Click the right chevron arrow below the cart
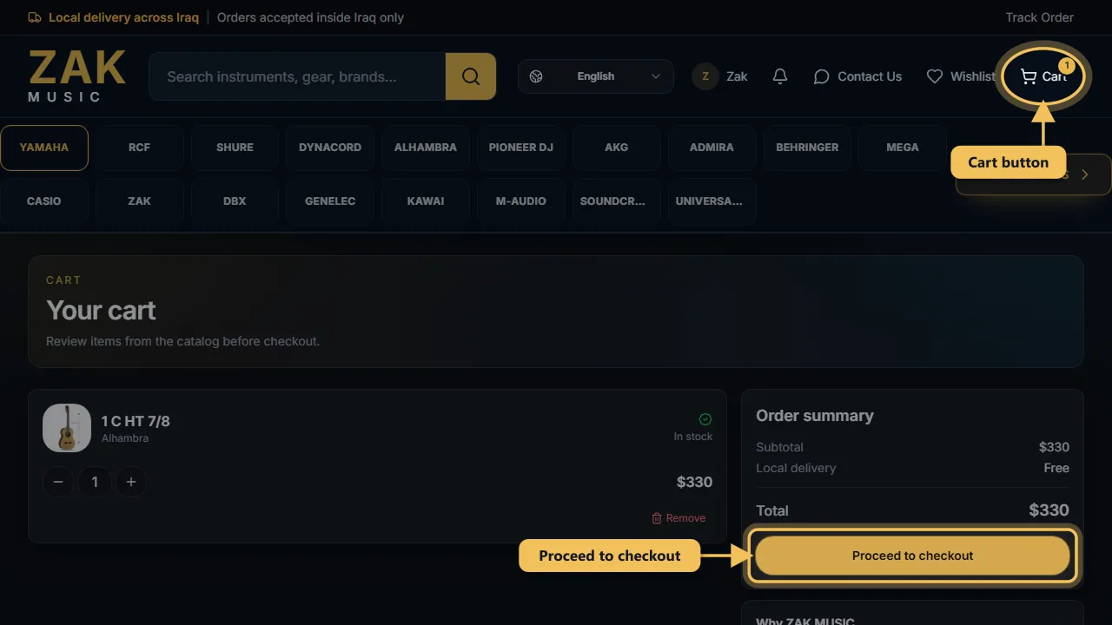The height and width of the screenshot is (625, 1112). click(1084, 174)
